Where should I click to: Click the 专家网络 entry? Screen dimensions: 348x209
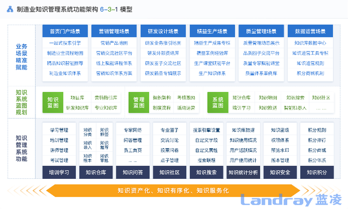click(x=133, y=130)
